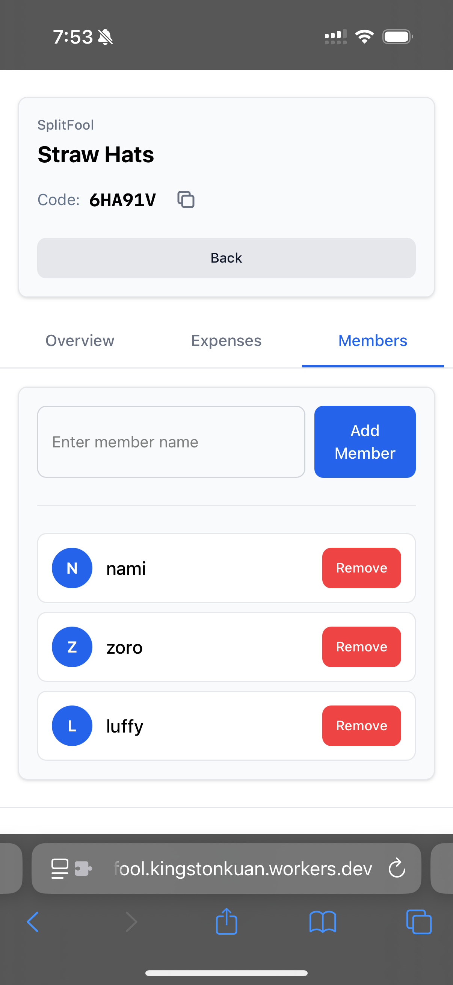Remove zoro from the group
453x985 pixels.
(362, 647)
